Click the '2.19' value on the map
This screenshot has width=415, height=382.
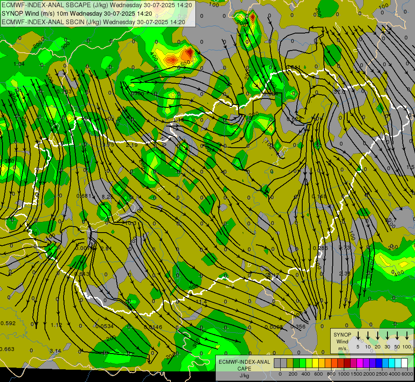point(132,145)
